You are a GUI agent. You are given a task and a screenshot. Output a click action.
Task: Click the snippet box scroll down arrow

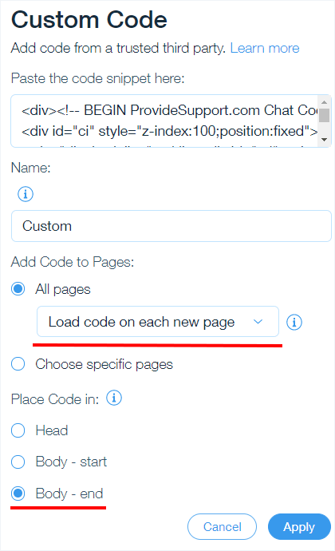324,140
